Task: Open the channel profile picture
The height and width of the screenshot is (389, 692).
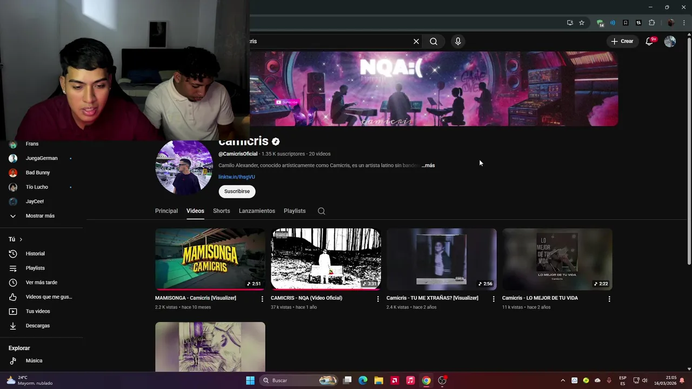Action: point(184,167)
